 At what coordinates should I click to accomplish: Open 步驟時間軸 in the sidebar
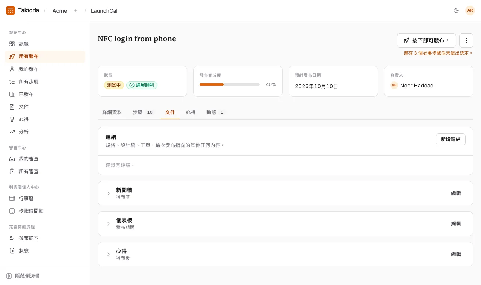(45, 211)
